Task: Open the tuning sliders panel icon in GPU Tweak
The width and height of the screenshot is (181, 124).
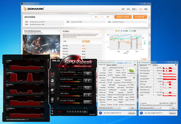Action: 52,74
